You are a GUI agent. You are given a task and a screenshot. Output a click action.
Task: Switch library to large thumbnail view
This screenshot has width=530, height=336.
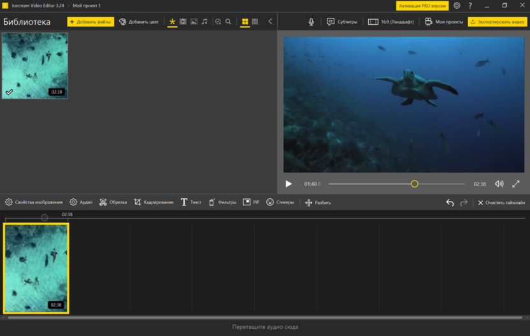pyautogui.click(x=245, y=22)
